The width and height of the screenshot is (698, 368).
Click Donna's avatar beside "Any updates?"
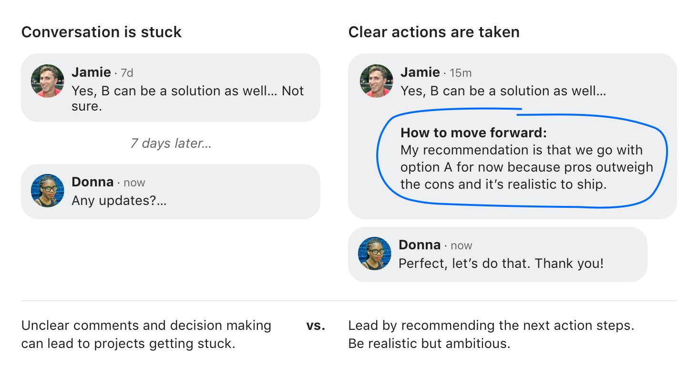tap(48, 191)
